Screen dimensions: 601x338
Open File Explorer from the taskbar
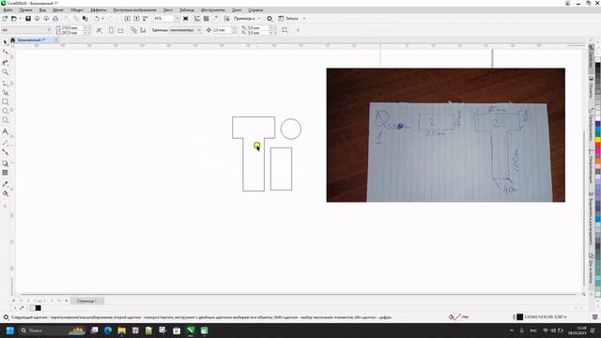tap(121, 330)
